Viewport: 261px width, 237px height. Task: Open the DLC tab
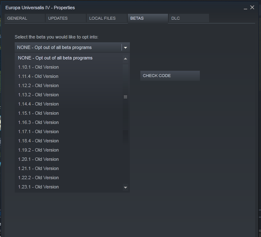pos(188,18)
